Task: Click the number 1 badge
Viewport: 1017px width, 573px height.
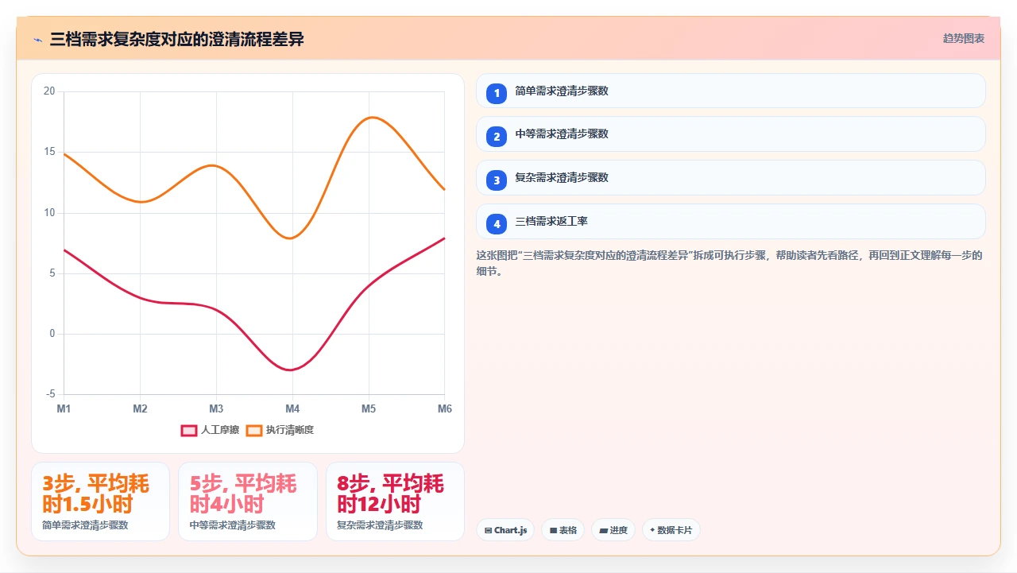Action: (x=497, y=93)
